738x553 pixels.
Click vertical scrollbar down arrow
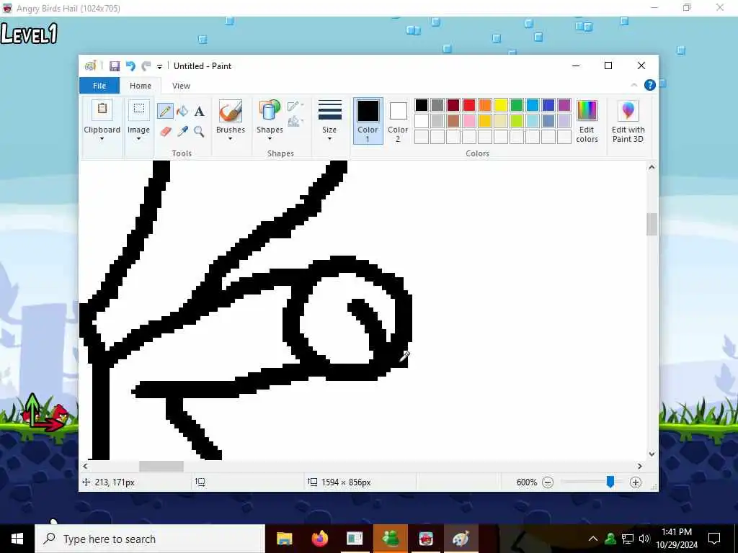tap(652, 454)
